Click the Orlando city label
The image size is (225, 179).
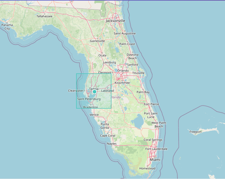(x=123, y=71)
